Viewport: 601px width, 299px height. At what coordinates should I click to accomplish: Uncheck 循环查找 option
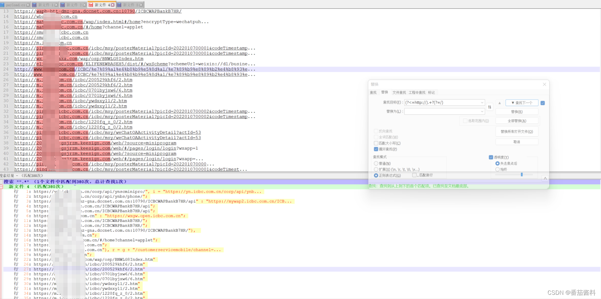tap(376, 149)
